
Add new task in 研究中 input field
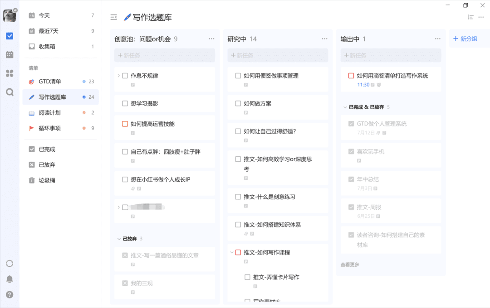click(x=278, y=55)
